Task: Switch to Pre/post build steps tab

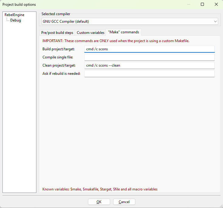Action: 57,33
